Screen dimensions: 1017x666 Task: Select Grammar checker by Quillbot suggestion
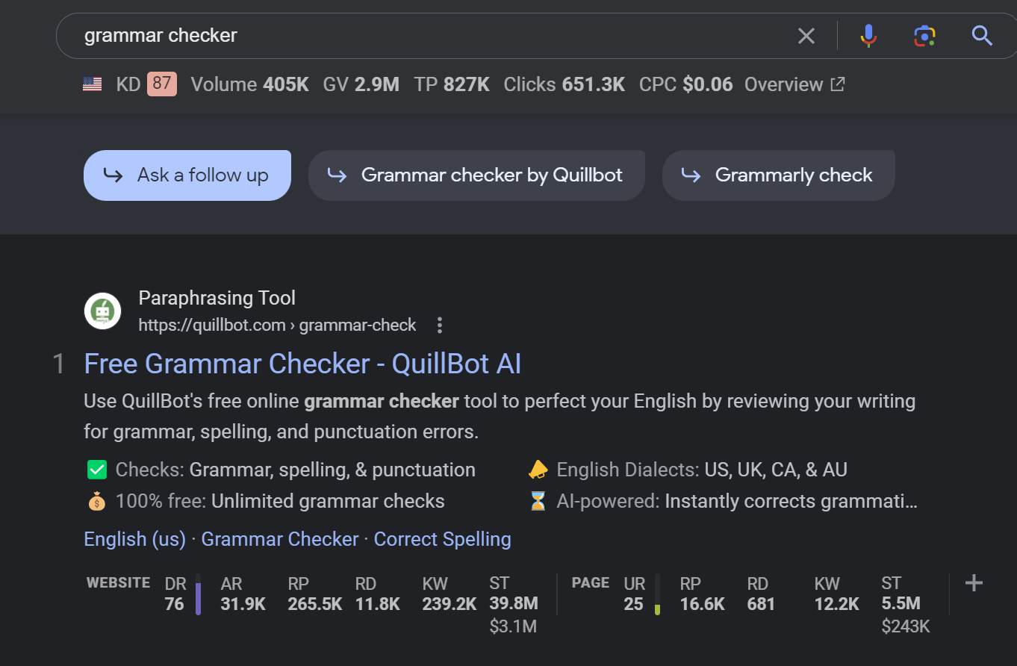[476, 175]
